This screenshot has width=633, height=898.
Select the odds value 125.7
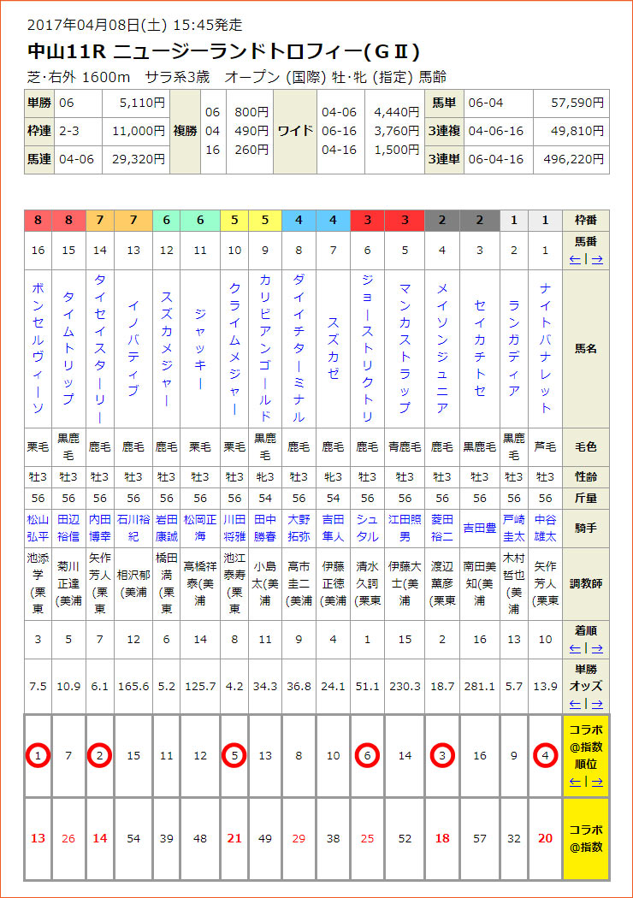pyautogui.click(x=200, y=686)
